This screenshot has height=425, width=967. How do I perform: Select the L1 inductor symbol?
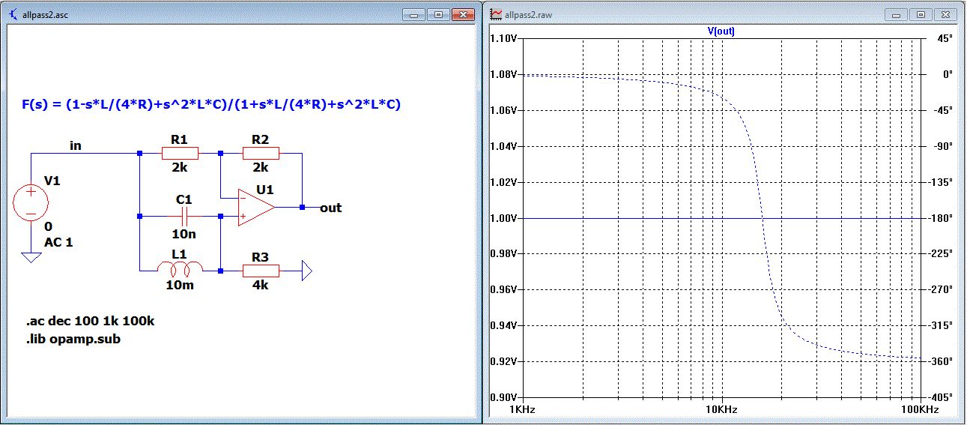point(179,268)
